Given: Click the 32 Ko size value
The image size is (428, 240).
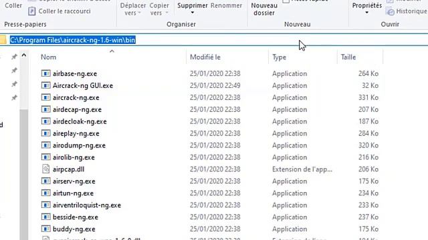Looking at the screenshot, I should tap(370, 86).
